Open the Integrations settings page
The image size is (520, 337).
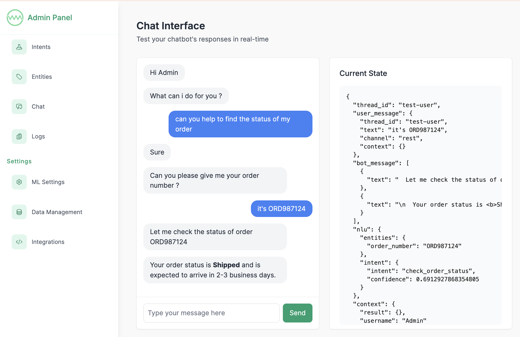pyautogui.click(x=48, y=242)
